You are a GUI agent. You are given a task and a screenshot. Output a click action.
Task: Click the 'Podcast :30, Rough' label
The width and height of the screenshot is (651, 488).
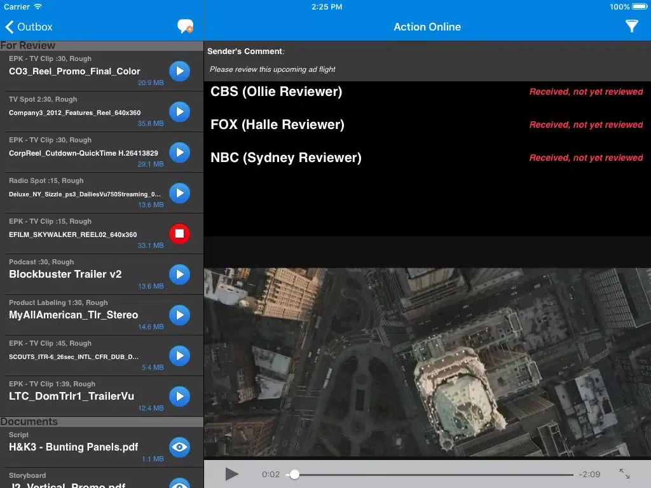coord(41,262)
